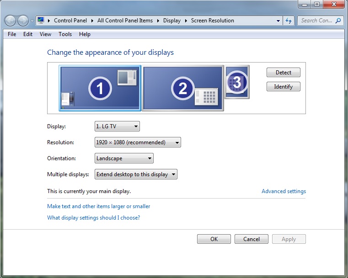Click the Apply button

click(289, 239)
